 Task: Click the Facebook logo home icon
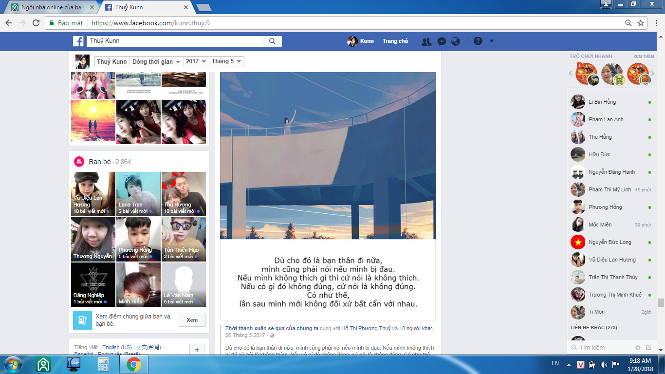tap(78, 41)
